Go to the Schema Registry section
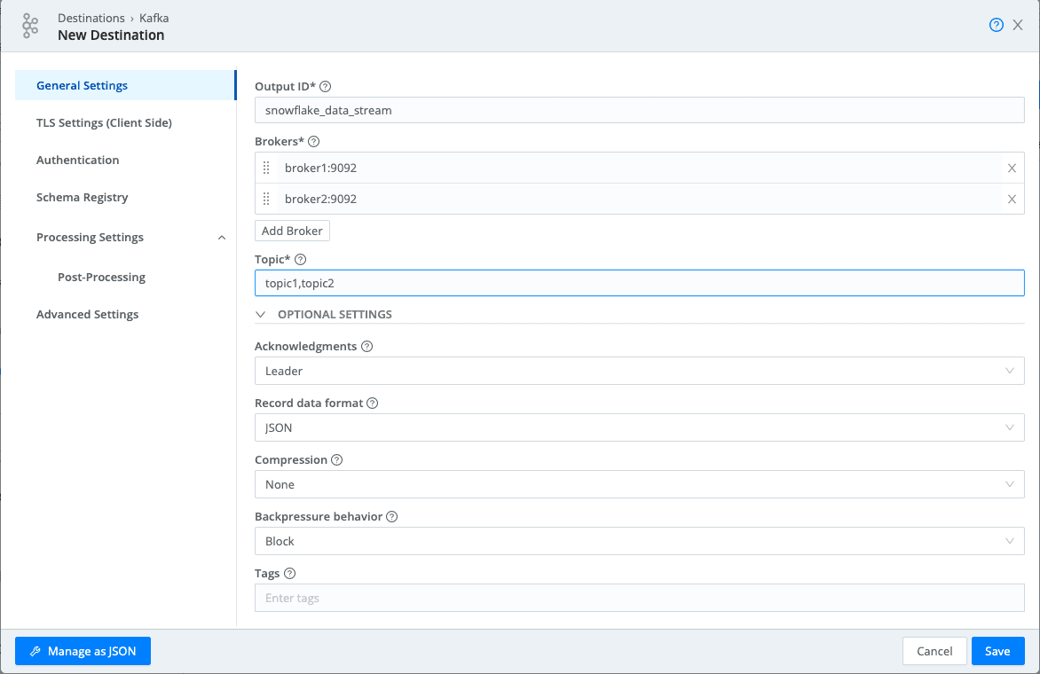The height and width of the screenshot is (674, 1040). (x=82, y=198)
